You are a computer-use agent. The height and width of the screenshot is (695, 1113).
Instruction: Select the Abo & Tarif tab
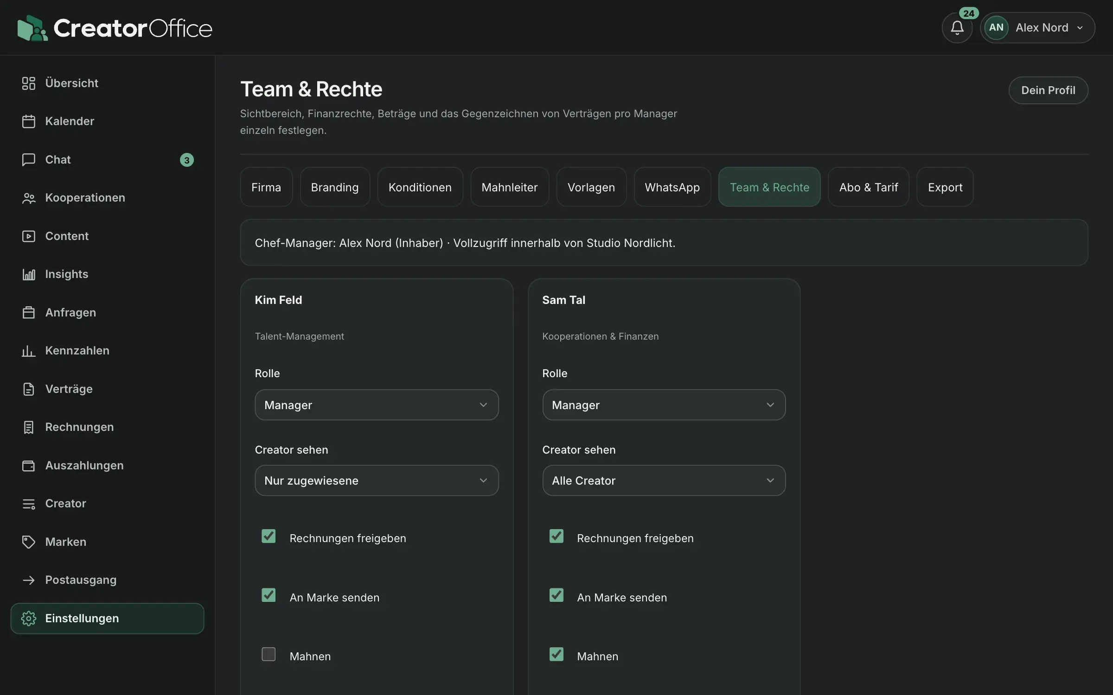coord(869,187)
